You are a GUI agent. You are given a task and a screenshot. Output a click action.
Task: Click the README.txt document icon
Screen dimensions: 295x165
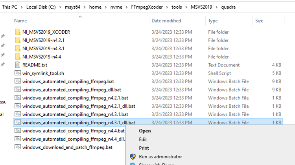(x=18, y=65)
